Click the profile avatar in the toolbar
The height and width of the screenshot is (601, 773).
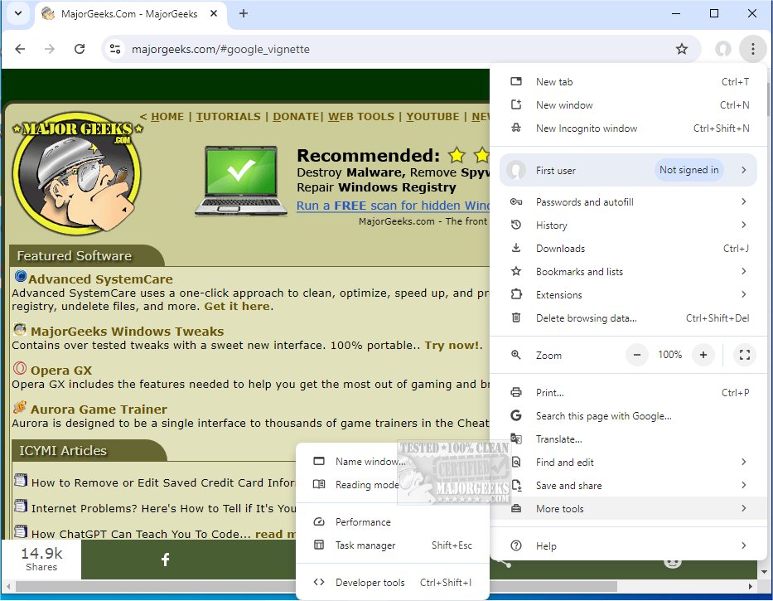[x=722, y=49]
